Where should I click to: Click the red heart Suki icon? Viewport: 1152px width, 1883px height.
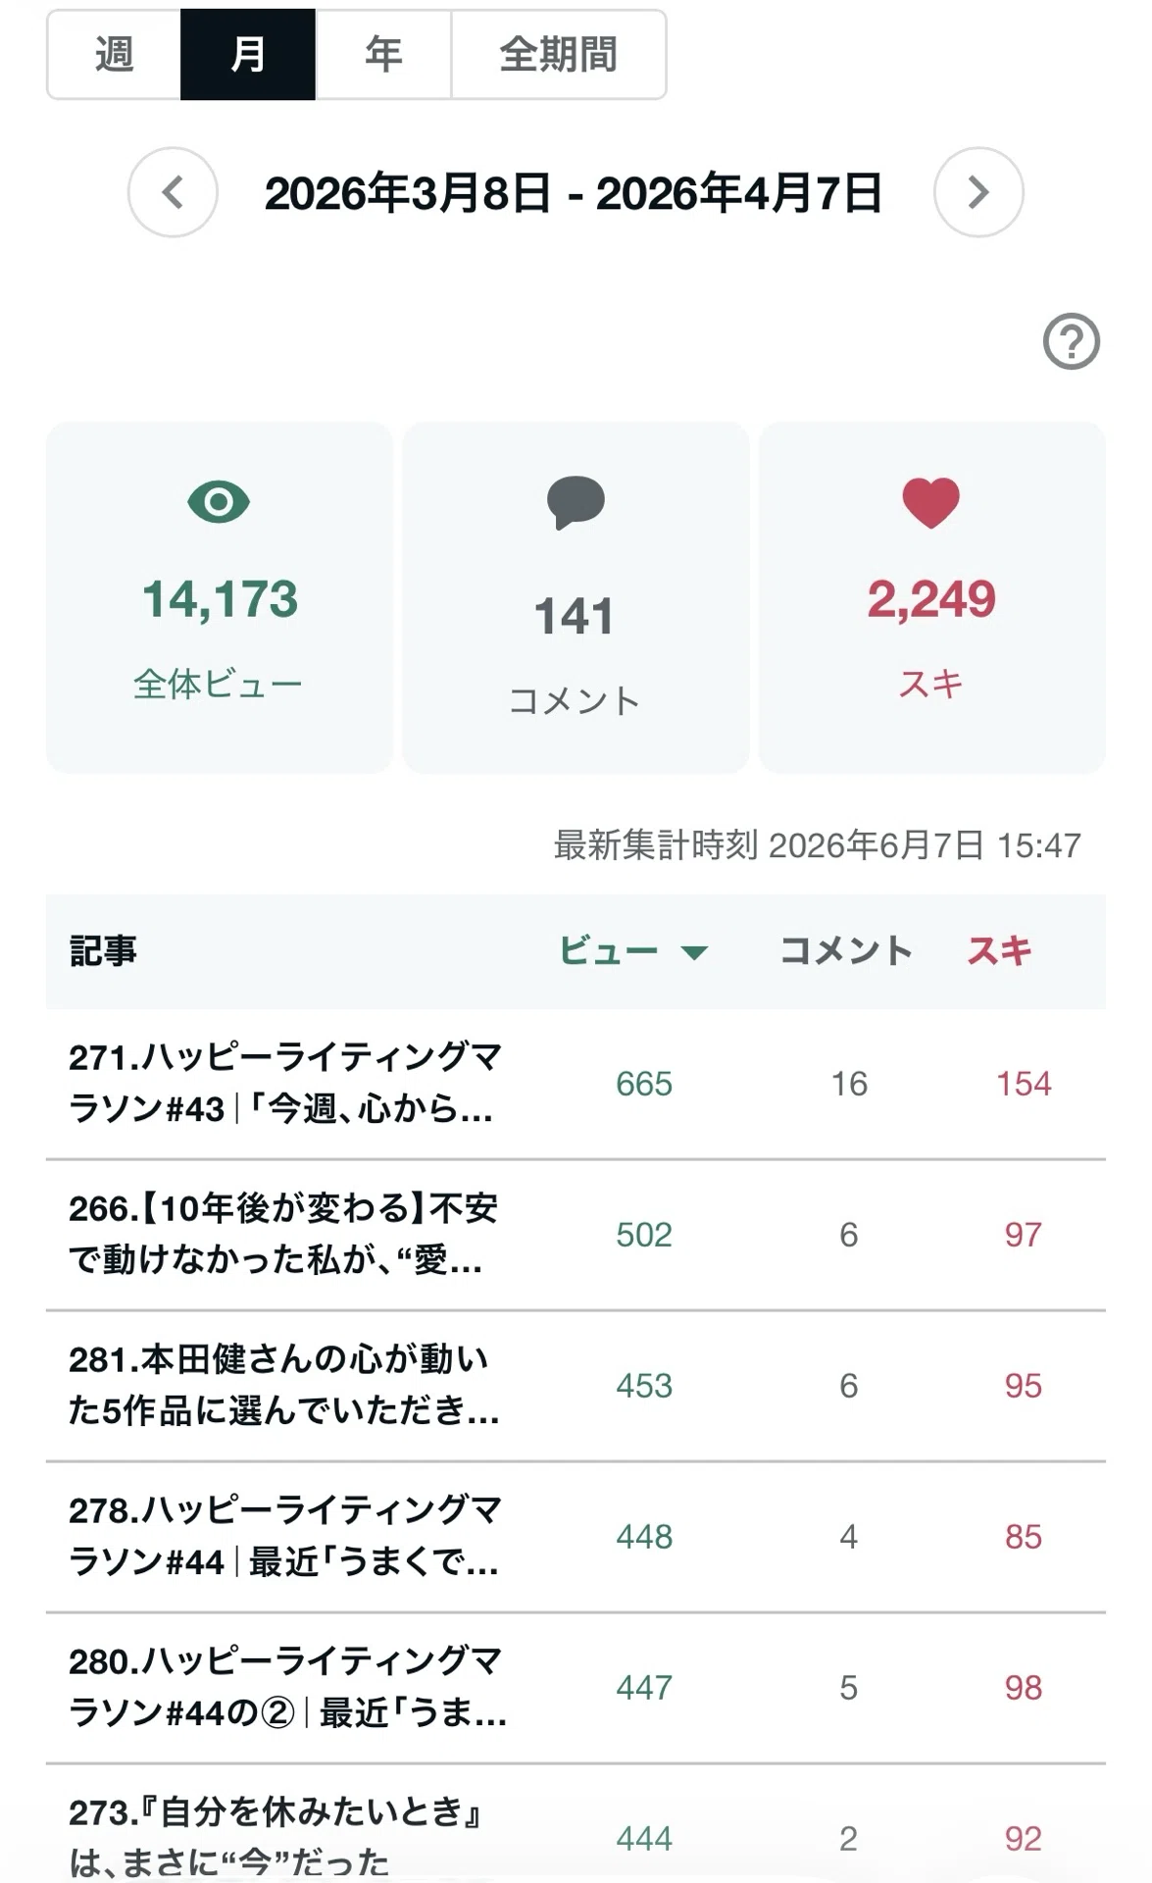930,502
